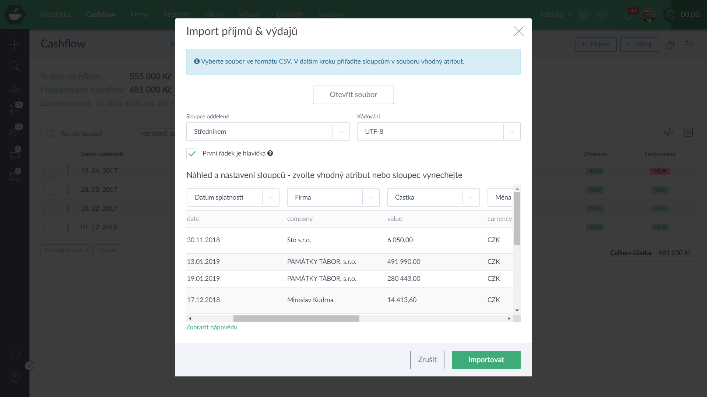Open the Nástěnka menu item

click(x=56, y=14)
